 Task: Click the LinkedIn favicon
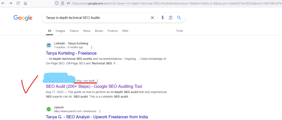coord(49,46)
